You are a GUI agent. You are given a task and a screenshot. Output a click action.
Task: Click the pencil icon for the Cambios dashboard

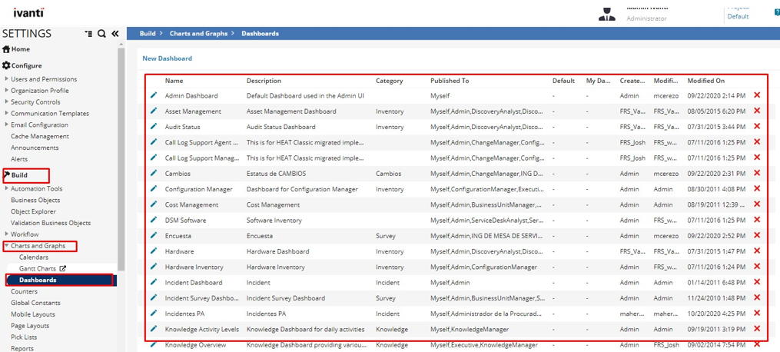154,173
